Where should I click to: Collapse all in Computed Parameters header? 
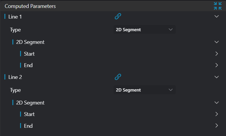(218, 6)
